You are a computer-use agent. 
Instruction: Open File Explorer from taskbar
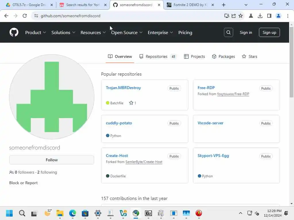coord(60,213)
